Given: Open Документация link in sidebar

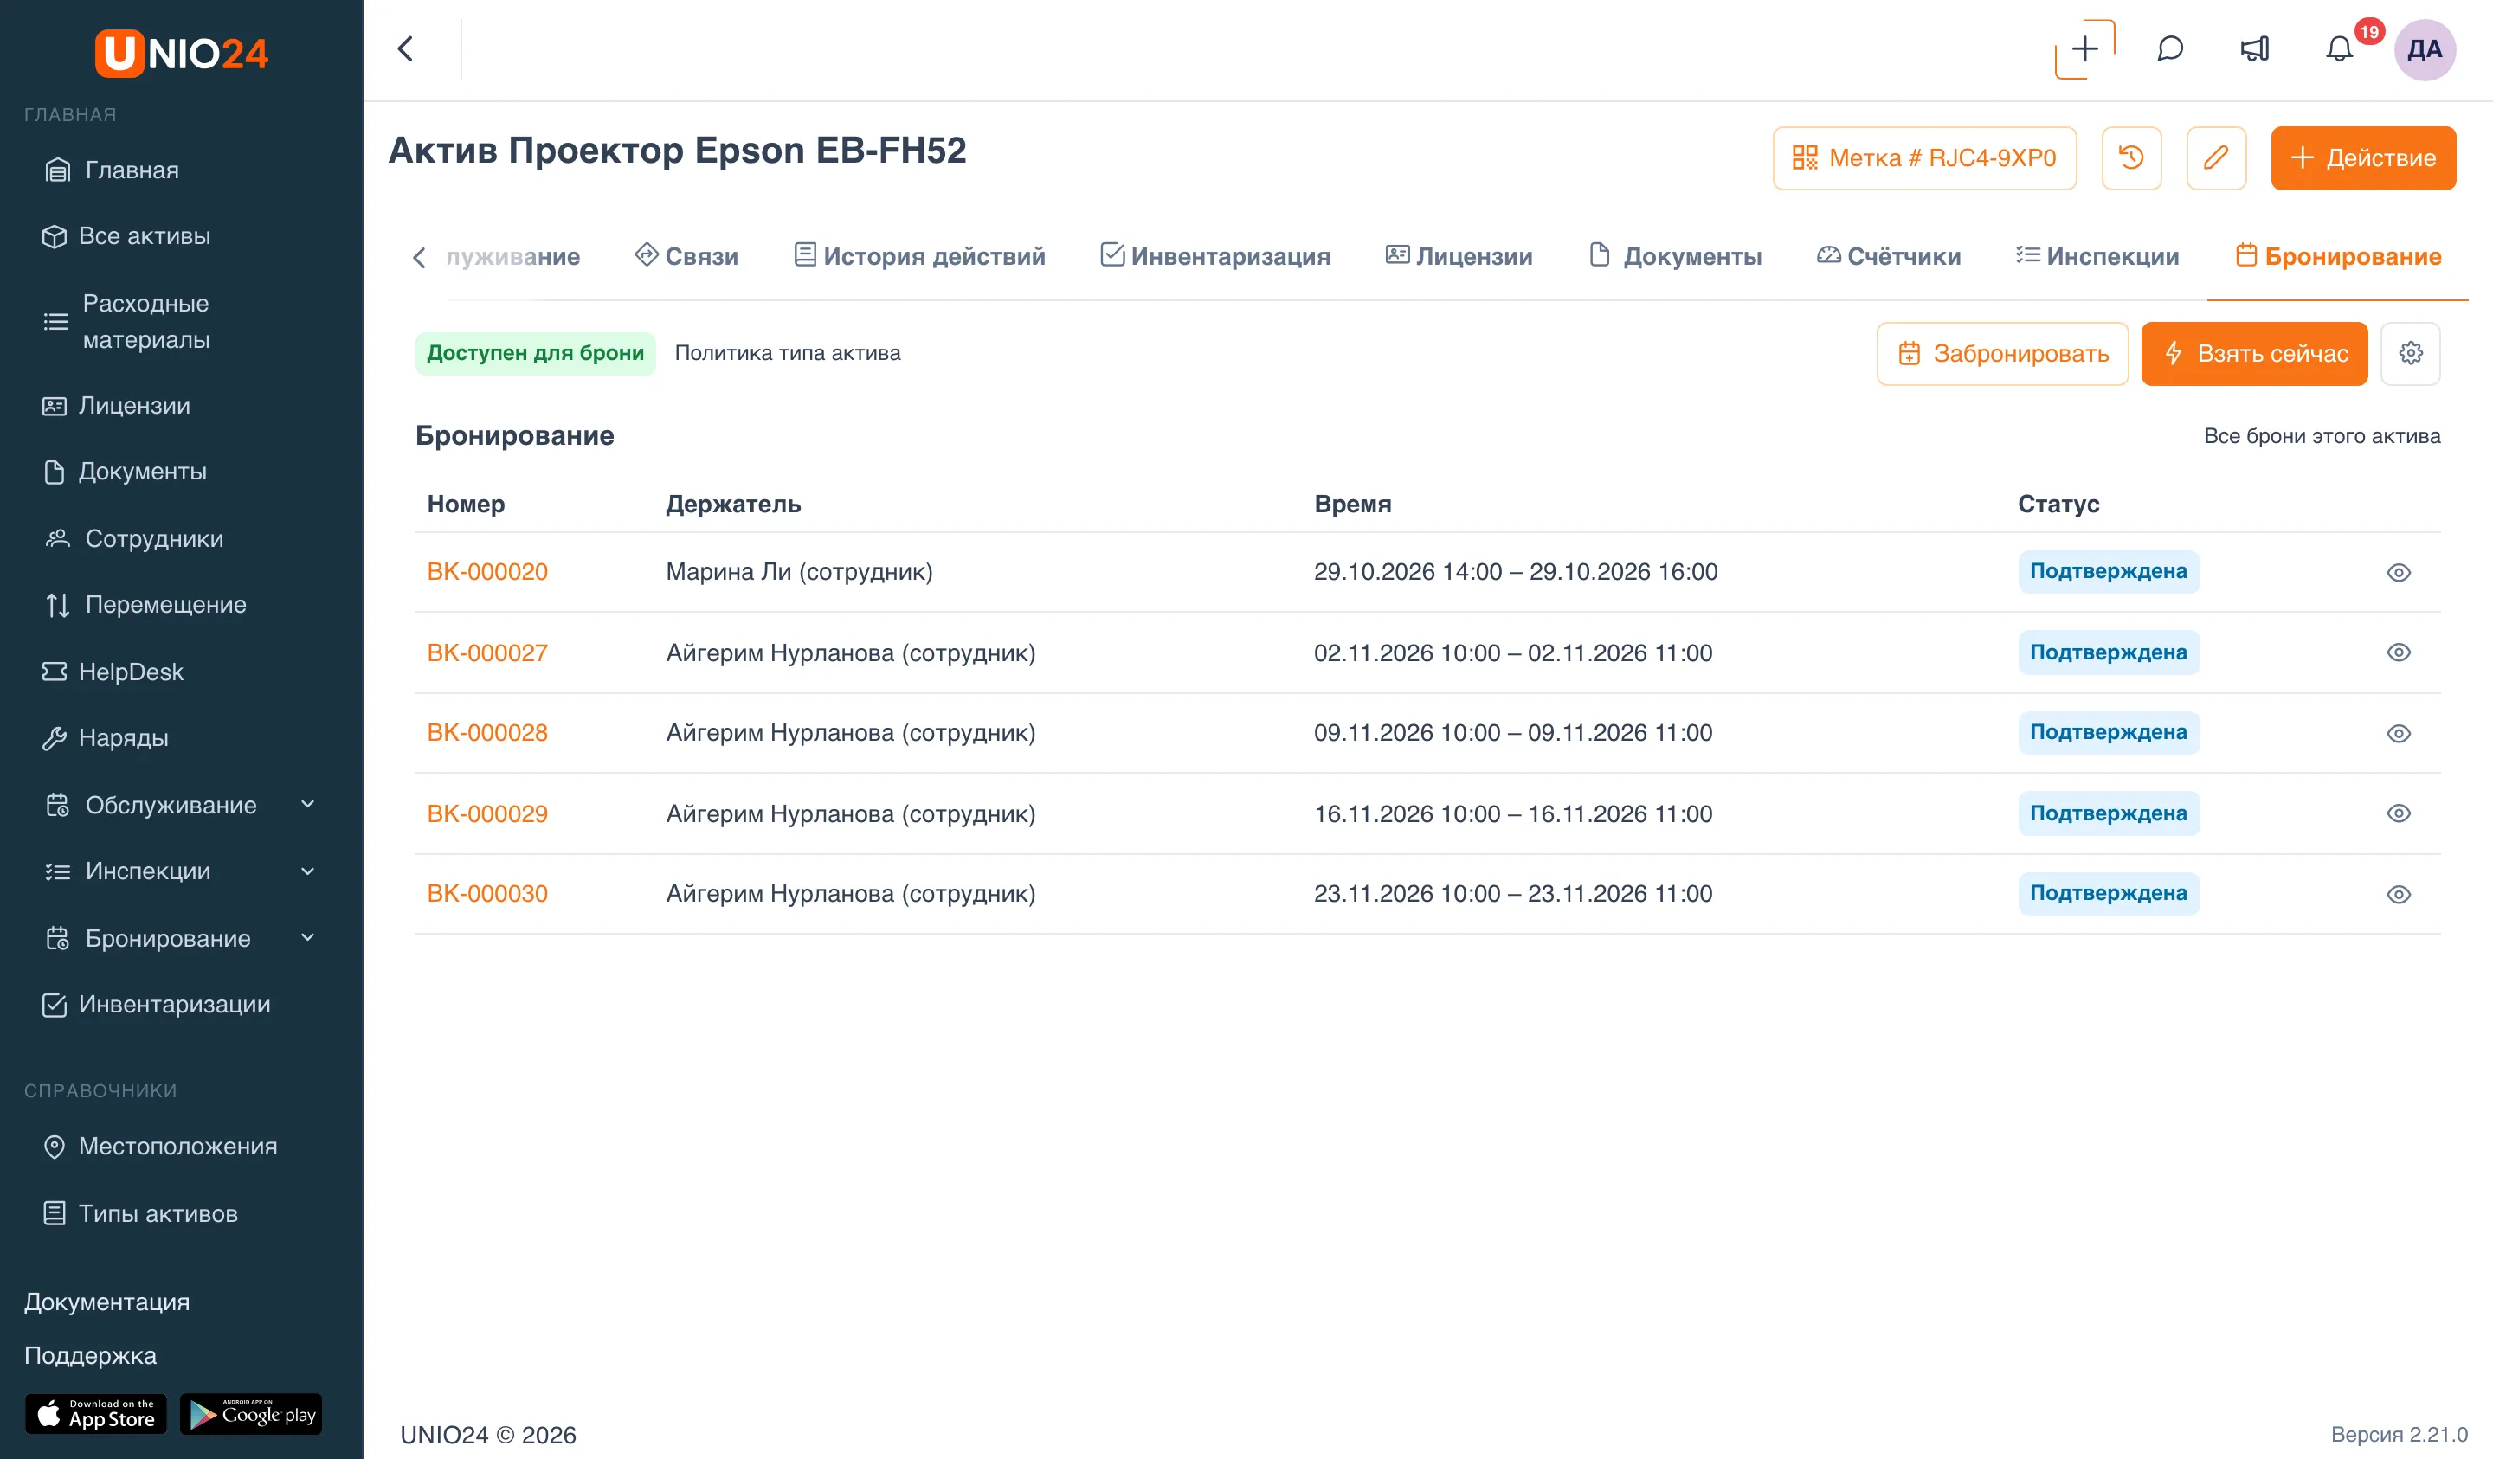Looking at the screenshot, I should click(x=106, y=1302).
